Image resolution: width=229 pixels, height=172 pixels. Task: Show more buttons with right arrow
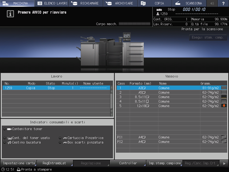(x=224, y=163)
